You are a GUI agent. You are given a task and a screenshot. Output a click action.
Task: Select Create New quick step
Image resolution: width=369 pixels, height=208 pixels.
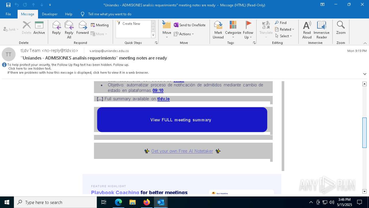131,24
